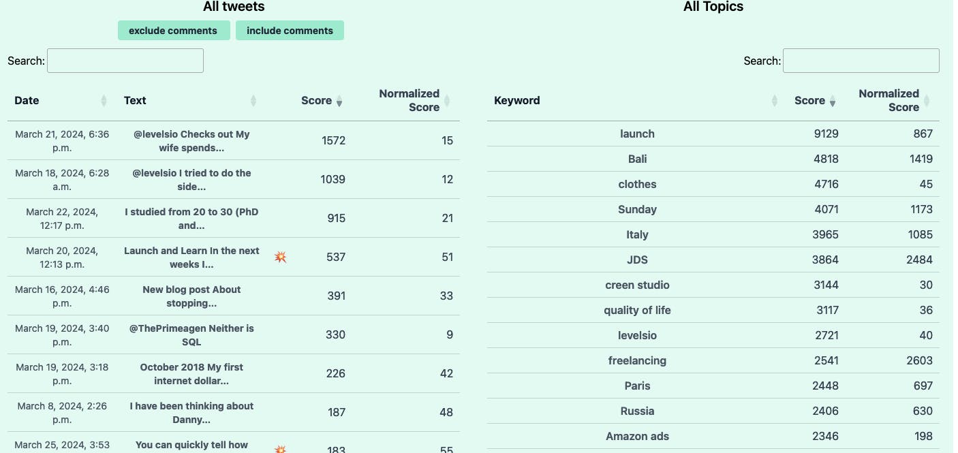Open tweet 'I studied from 20 to 30'

[x=191, y=219]
